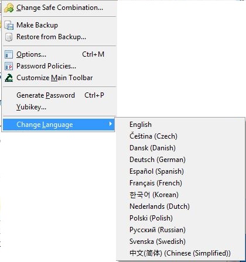Switch language to Español (Spanish)
This screenshot has width=246, height=262.
pos(180,171)
